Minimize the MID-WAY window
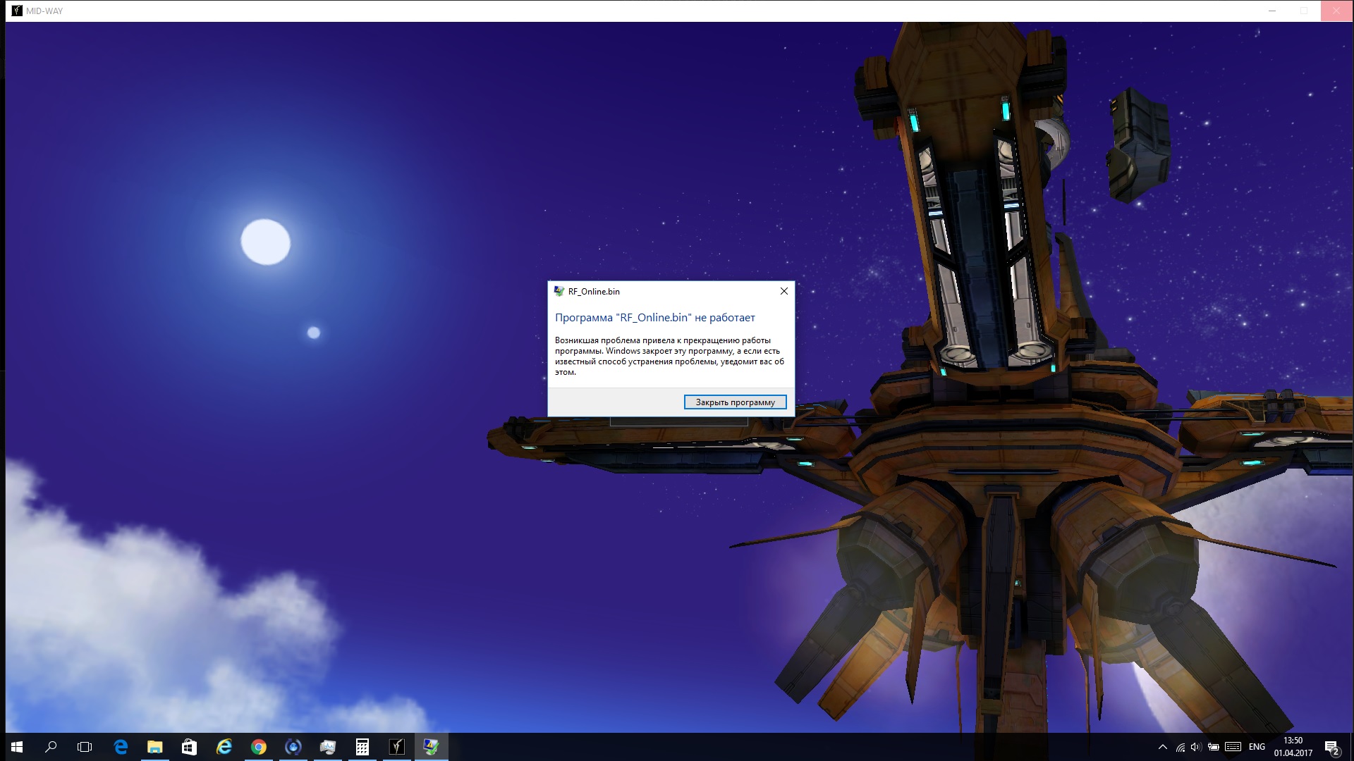 pyautogui.click(x=1272, y=11)
